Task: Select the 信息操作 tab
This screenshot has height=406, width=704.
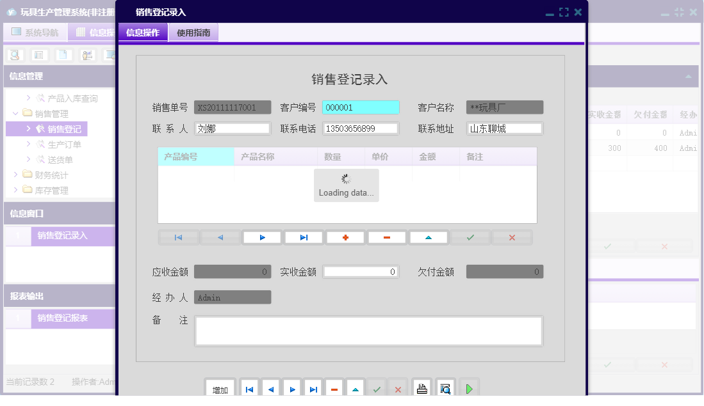Action: (x=142, y=31)
